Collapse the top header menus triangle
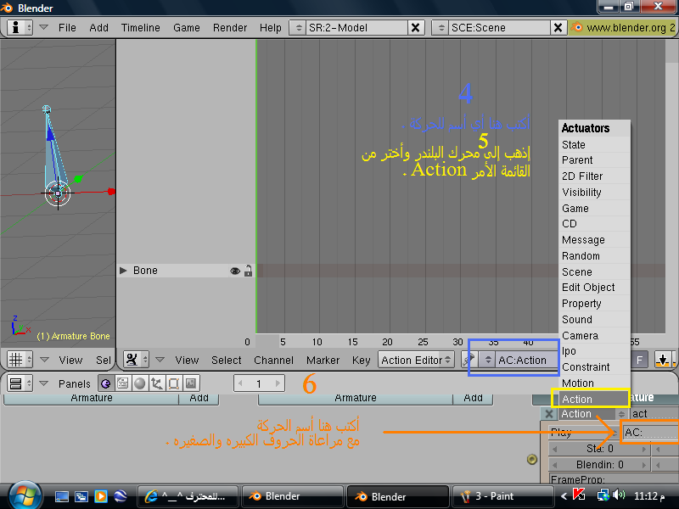This screenshot has width=679, height=509. pos(43,27)
